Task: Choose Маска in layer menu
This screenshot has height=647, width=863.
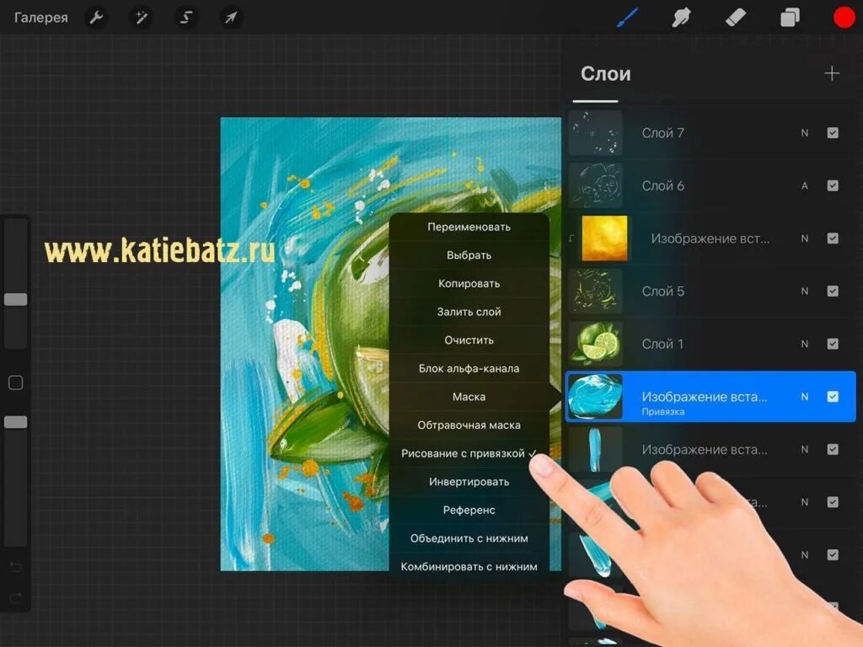Action: (x=469, y=397)
